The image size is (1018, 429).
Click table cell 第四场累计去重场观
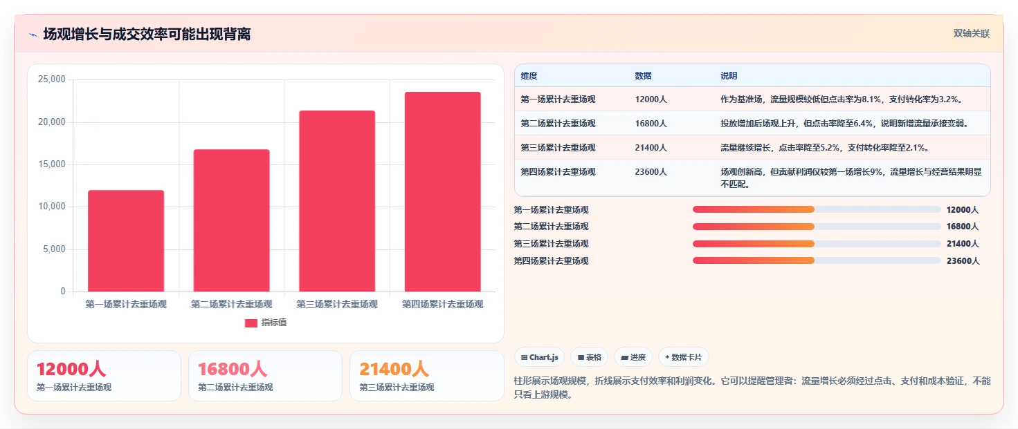pyautogui.click(x=558, y=172)
